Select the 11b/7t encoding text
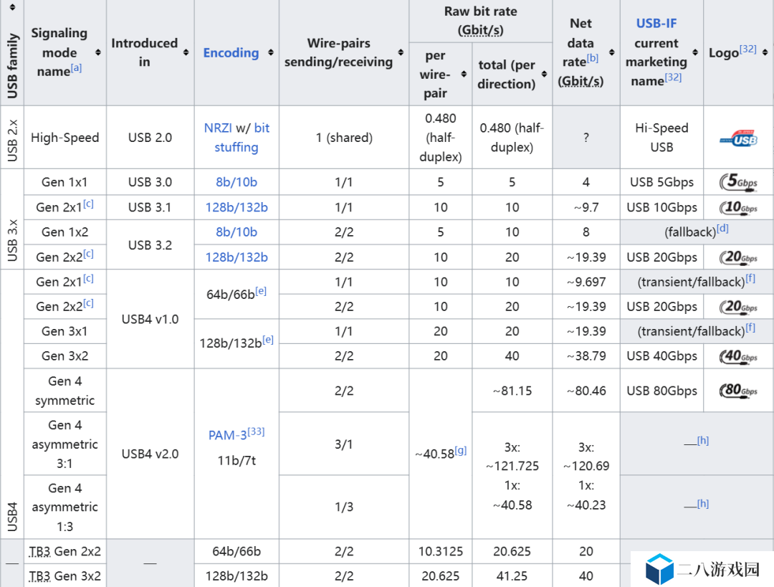The image size is (774, 587). click(x=236, y=461)
